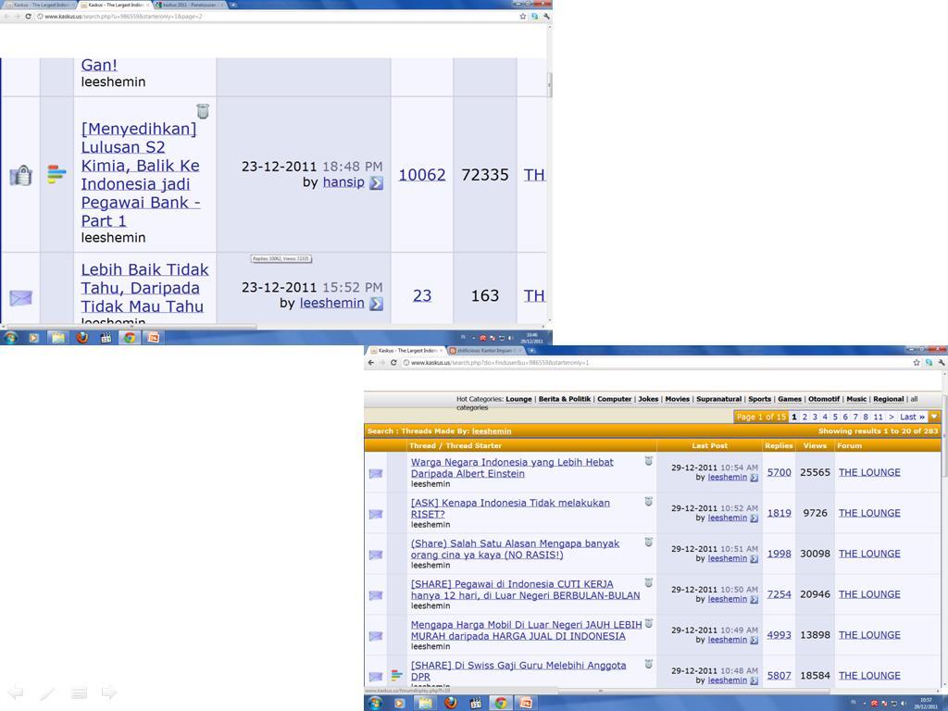Image resolution: width=948 pixels, height=711 pixels.
Task: Switch to first Kaskus tab in upper browser
Action: pos(39,5)
